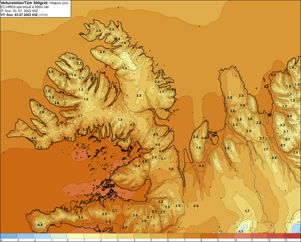Select the EC-HRES spá brúuð á 500m net line
The height and width of the screenshot is (242, 301).
pyautogui.click(x=25, y=7)
